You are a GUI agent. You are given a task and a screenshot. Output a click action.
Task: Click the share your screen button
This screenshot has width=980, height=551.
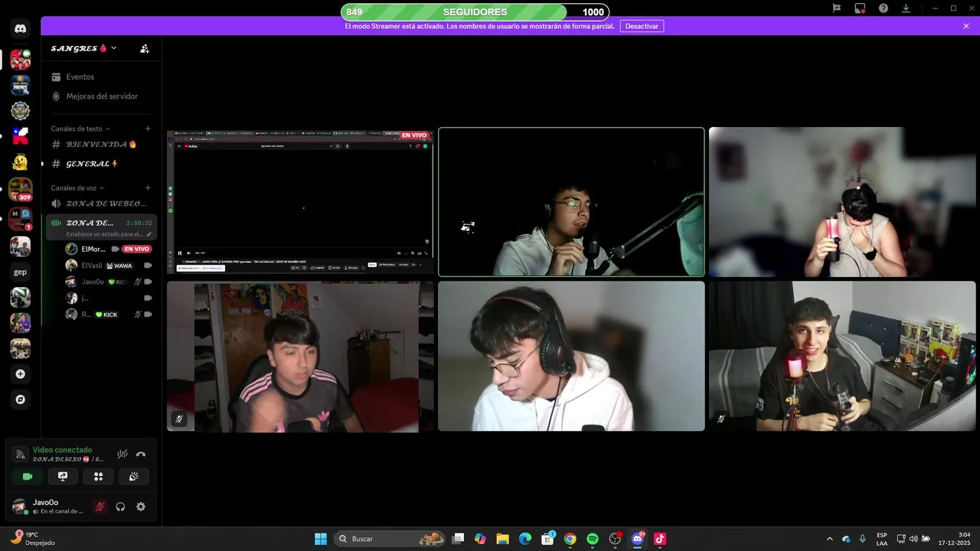[x=63, y=476]
